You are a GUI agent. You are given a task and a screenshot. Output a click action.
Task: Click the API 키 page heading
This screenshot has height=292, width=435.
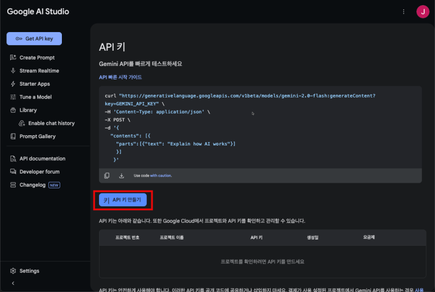tap(112, 47)
